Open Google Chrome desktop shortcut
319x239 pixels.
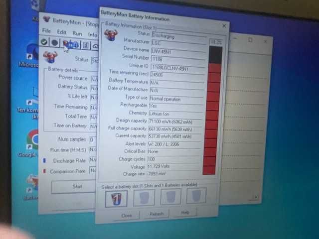(32, 140)
